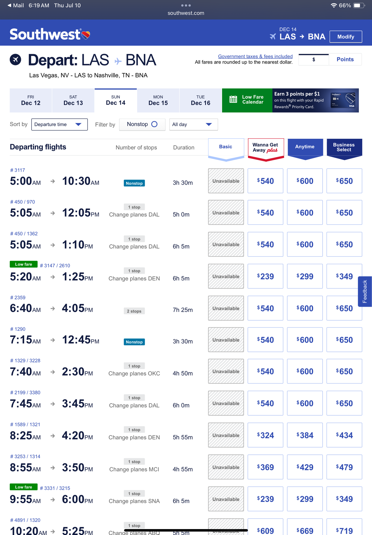Click the green Low fare badge on flight 3331

point(23,487)
